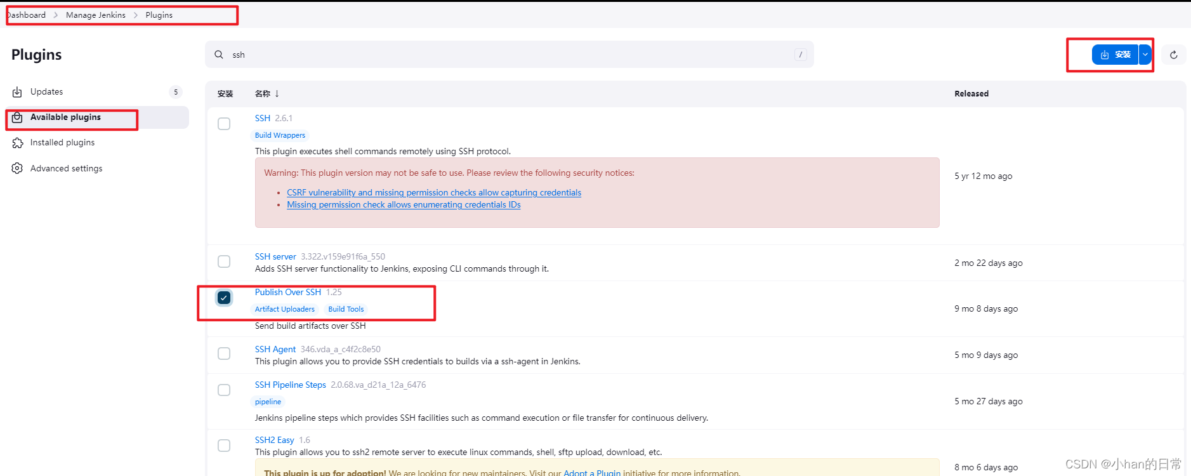
Task: Open the Adopt a Plugin link
Action: click(x=592, y=472)
